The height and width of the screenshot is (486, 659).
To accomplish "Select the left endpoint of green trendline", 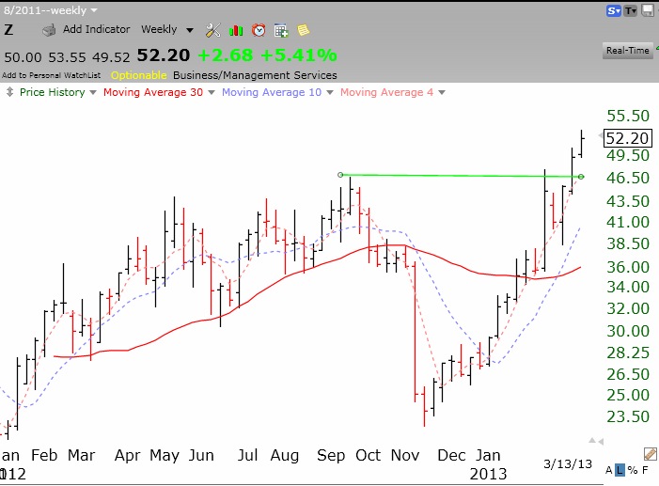I will point(340,175).
